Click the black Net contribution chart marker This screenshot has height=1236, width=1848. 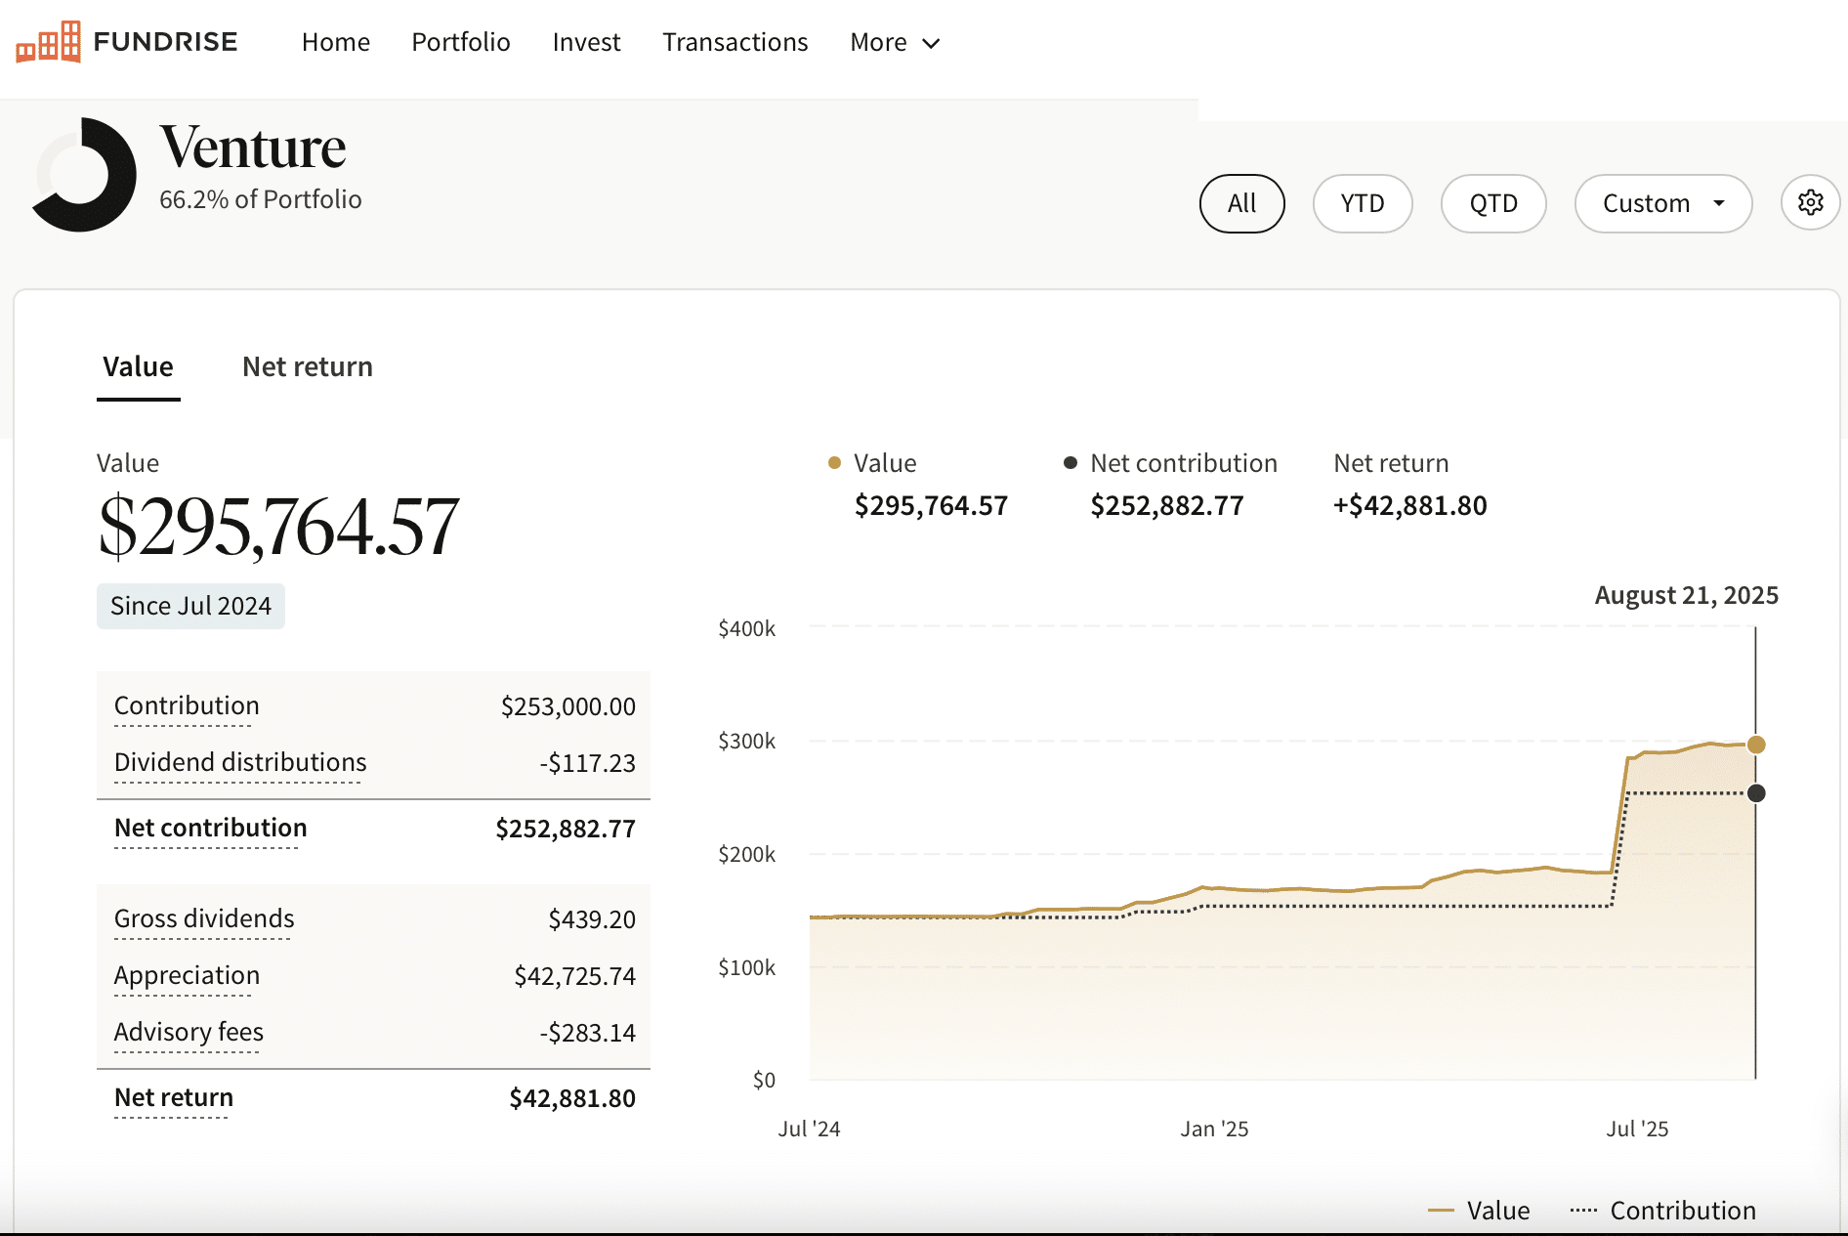coord(1755,792)
